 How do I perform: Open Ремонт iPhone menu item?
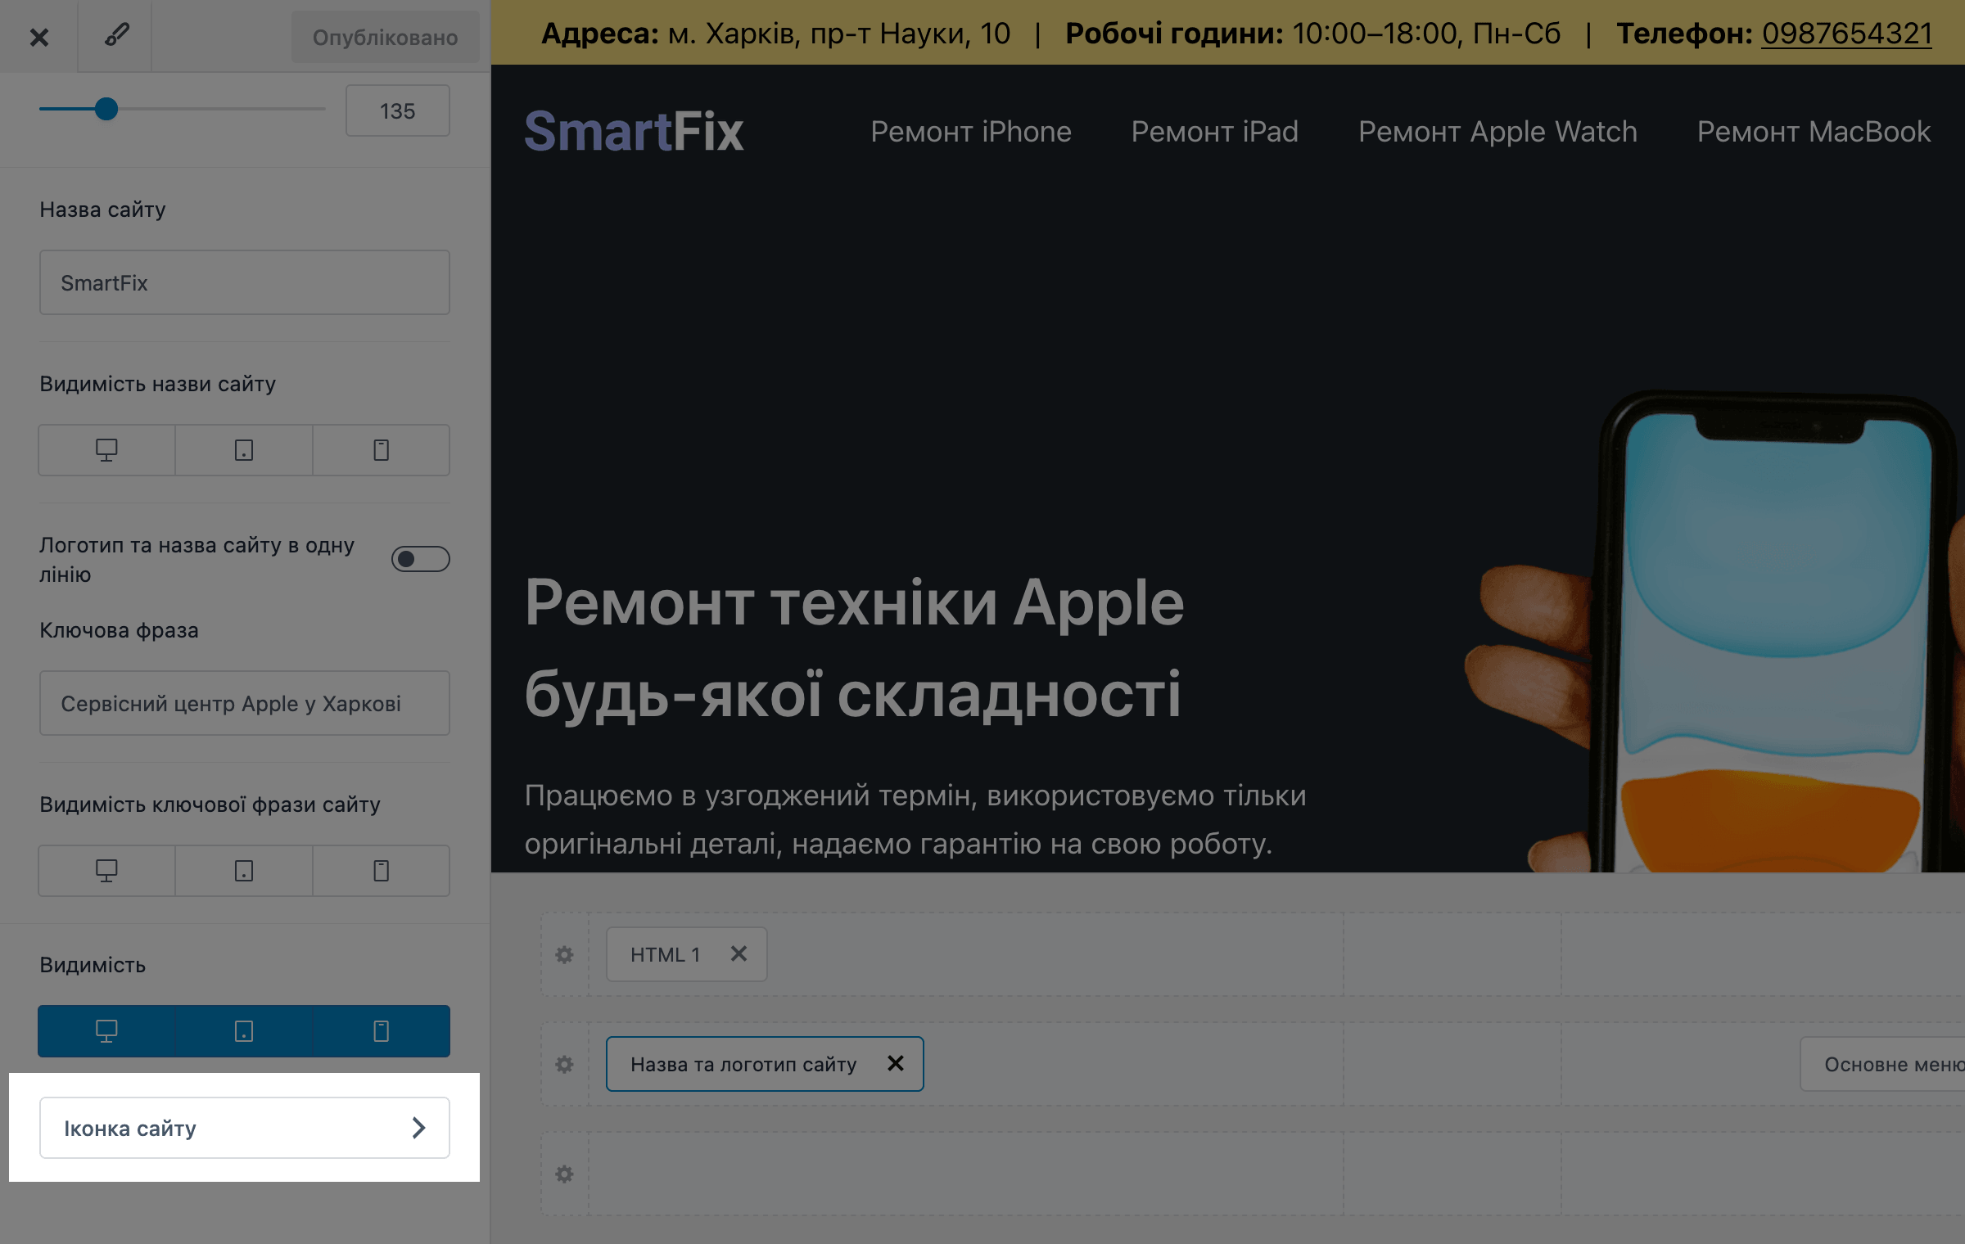[970, 131]
